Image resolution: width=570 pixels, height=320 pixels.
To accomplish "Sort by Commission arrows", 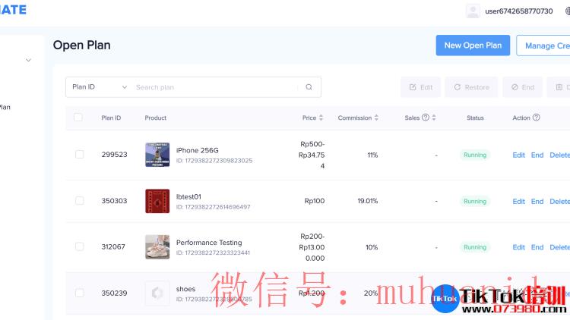I will 376,118.
